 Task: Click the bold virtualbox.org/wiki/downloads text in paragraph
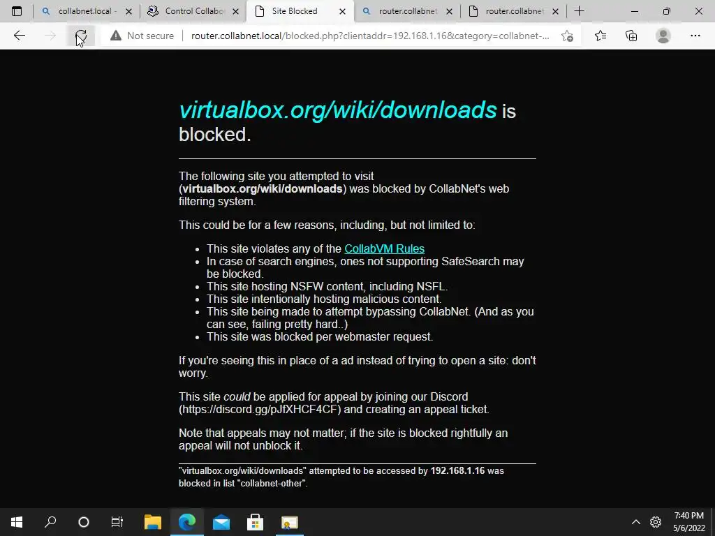point(263,188)
